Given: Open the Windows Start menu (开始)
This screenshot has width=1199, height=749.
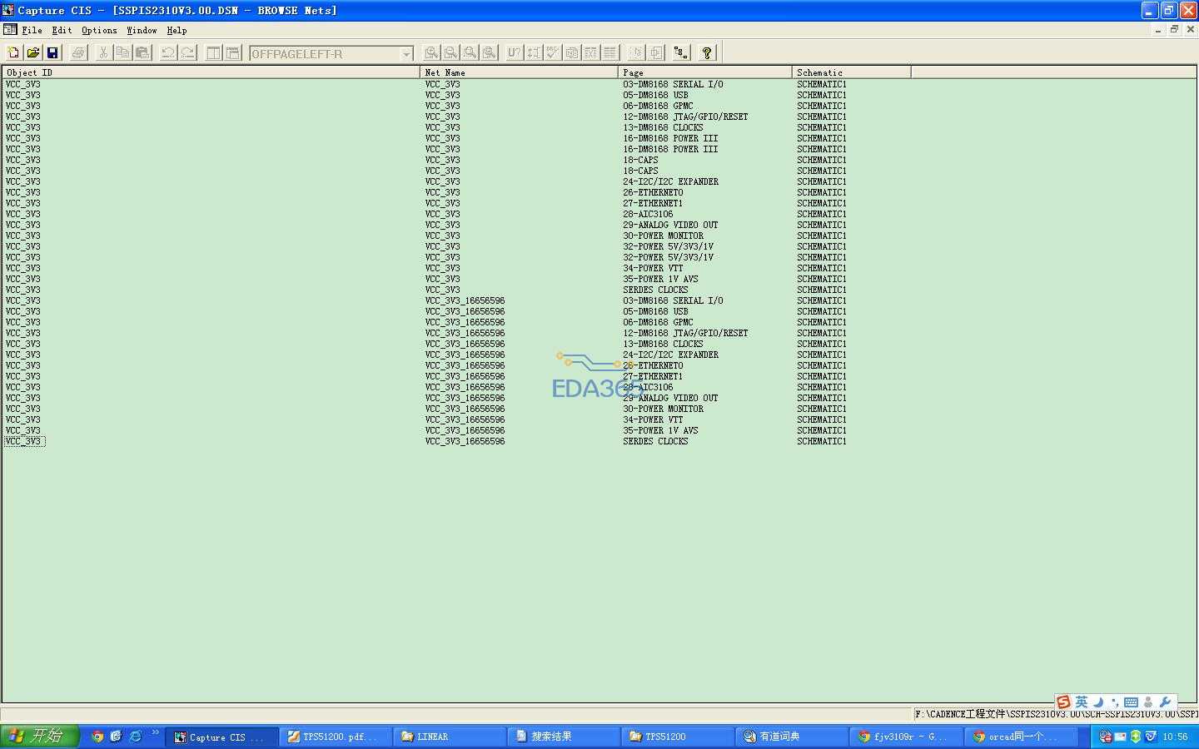Looking at the screenshot, I should coord(39,736).
